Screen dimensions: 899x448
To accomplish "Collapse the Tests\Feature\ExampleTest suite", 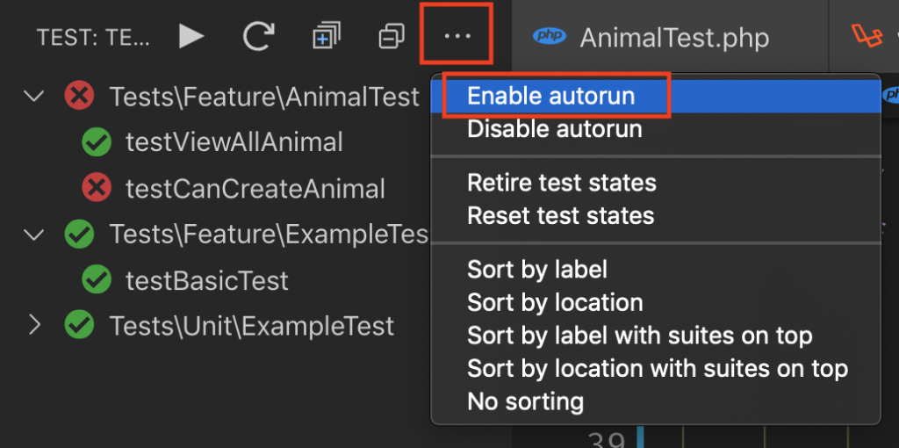I will (x=34, y=235).
